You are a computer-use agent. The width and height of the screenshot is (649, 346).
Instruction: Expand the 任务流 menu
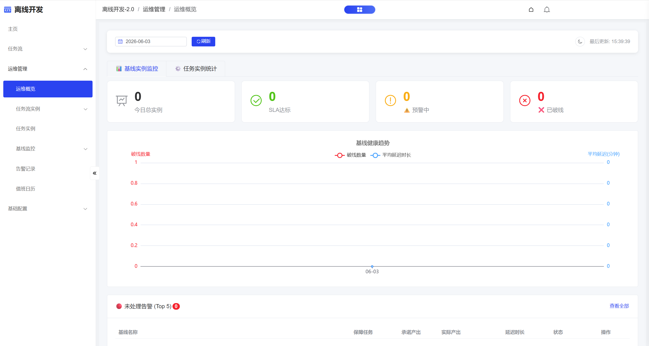point(48,49)
